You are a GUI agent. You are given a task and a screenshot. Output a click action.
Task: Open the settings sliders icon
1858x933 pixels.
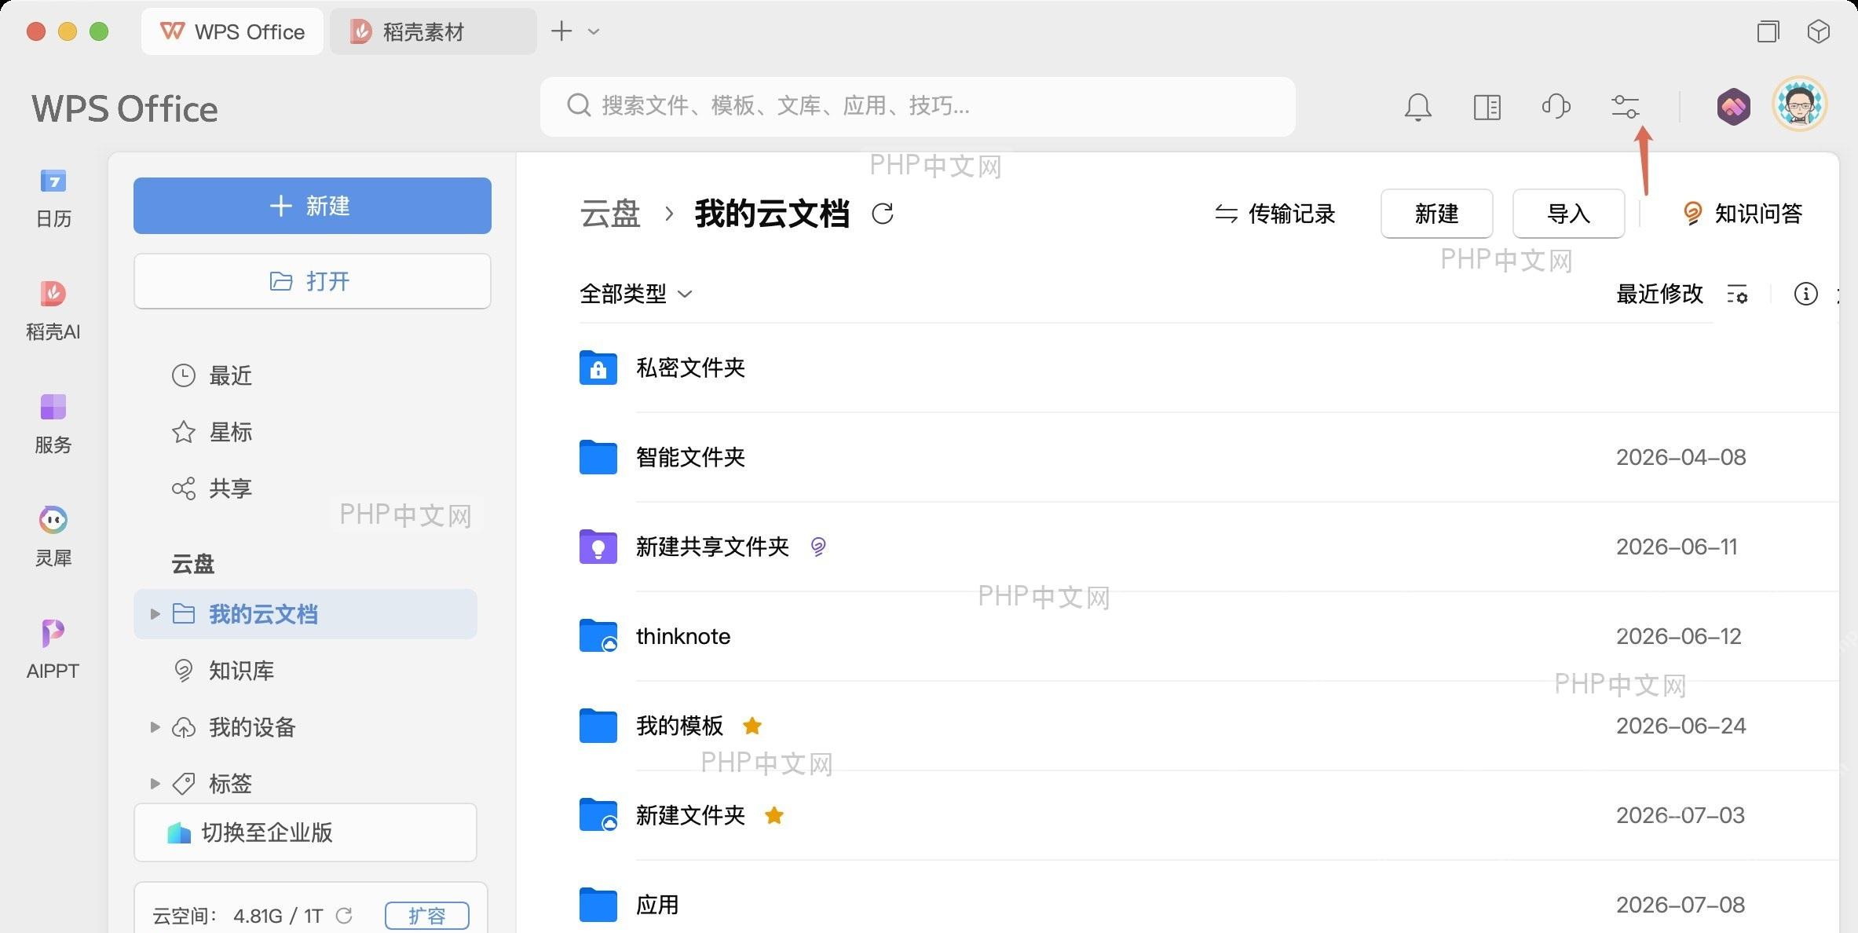pyautogui.click(x=1625, y=106)
